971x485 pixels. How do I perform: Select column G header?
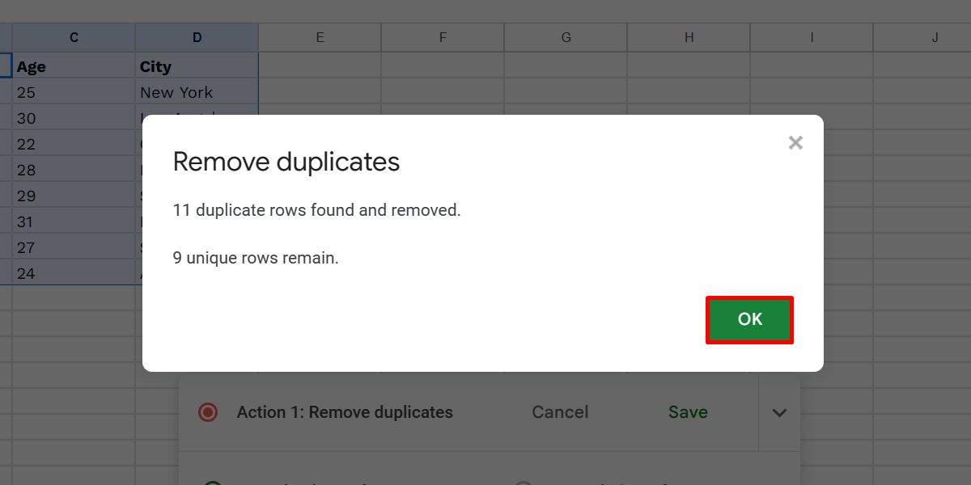(565, 36)
